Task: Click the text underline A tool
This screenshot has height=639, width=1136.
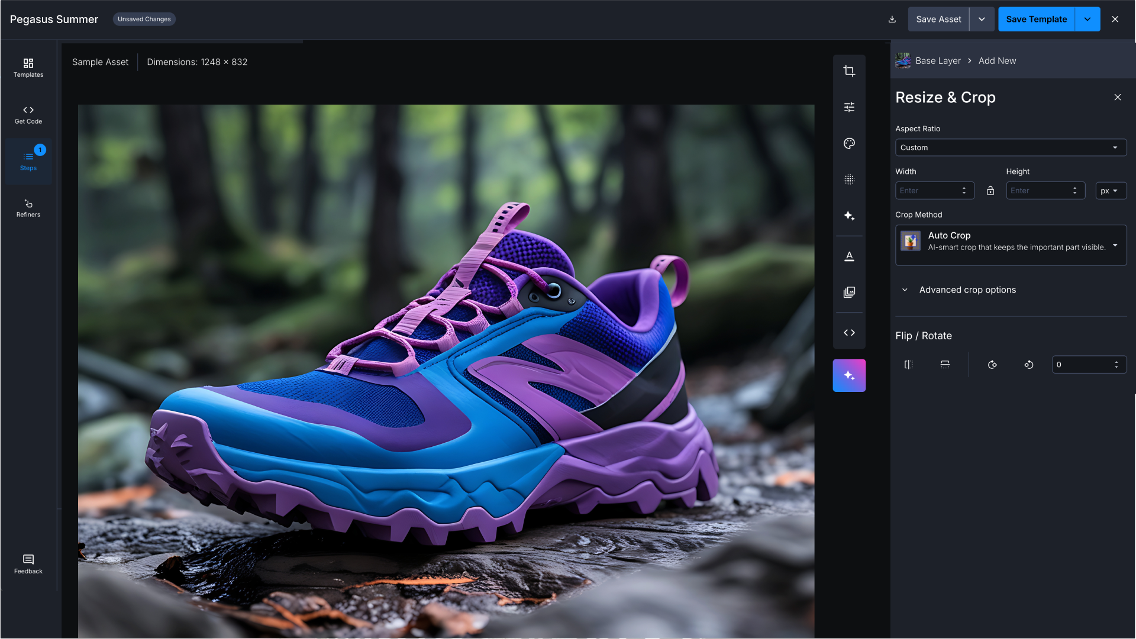Action: coord(849,256)
